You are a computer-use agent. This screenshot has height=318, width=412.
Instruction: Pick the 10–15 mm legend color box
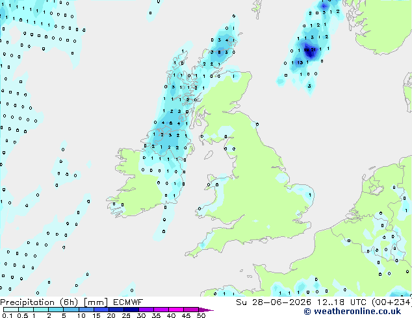pos(86,310)
